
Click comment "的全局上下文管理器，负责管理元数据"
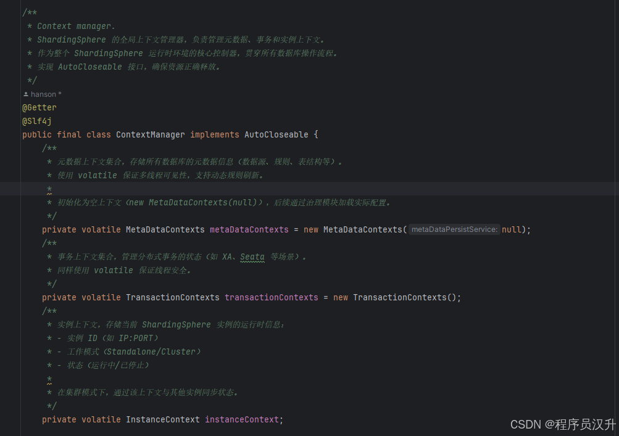point(180,39)
